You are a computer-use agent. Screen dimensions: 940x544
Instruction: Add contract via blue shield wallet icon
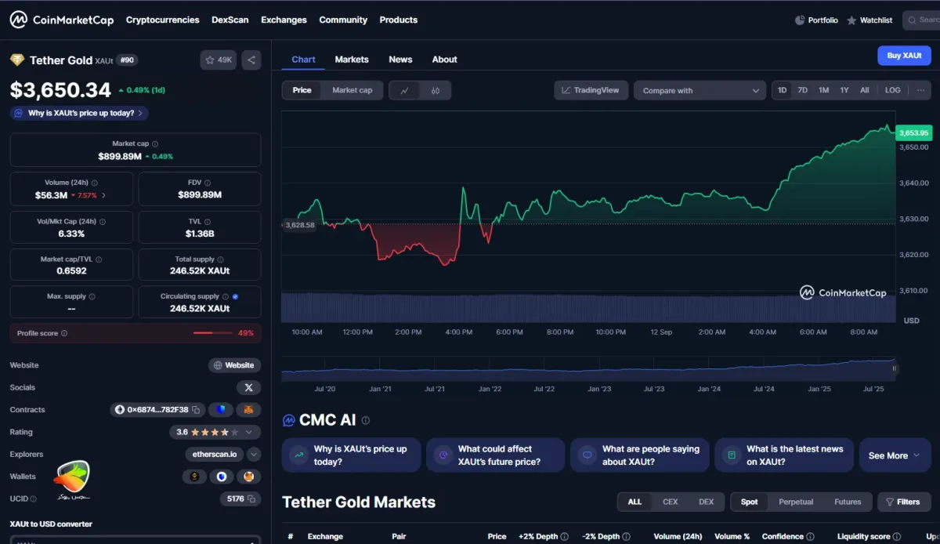point(222,410)
